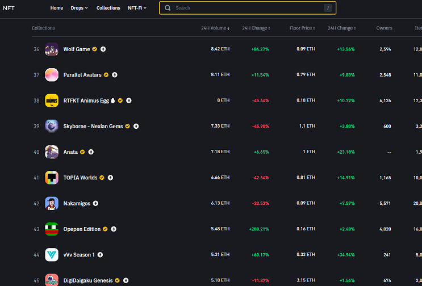Click the Ethereum icon on RTFKT Animus Egg row
This screenshot has height=286, width=422.
(x=129, y=100)
